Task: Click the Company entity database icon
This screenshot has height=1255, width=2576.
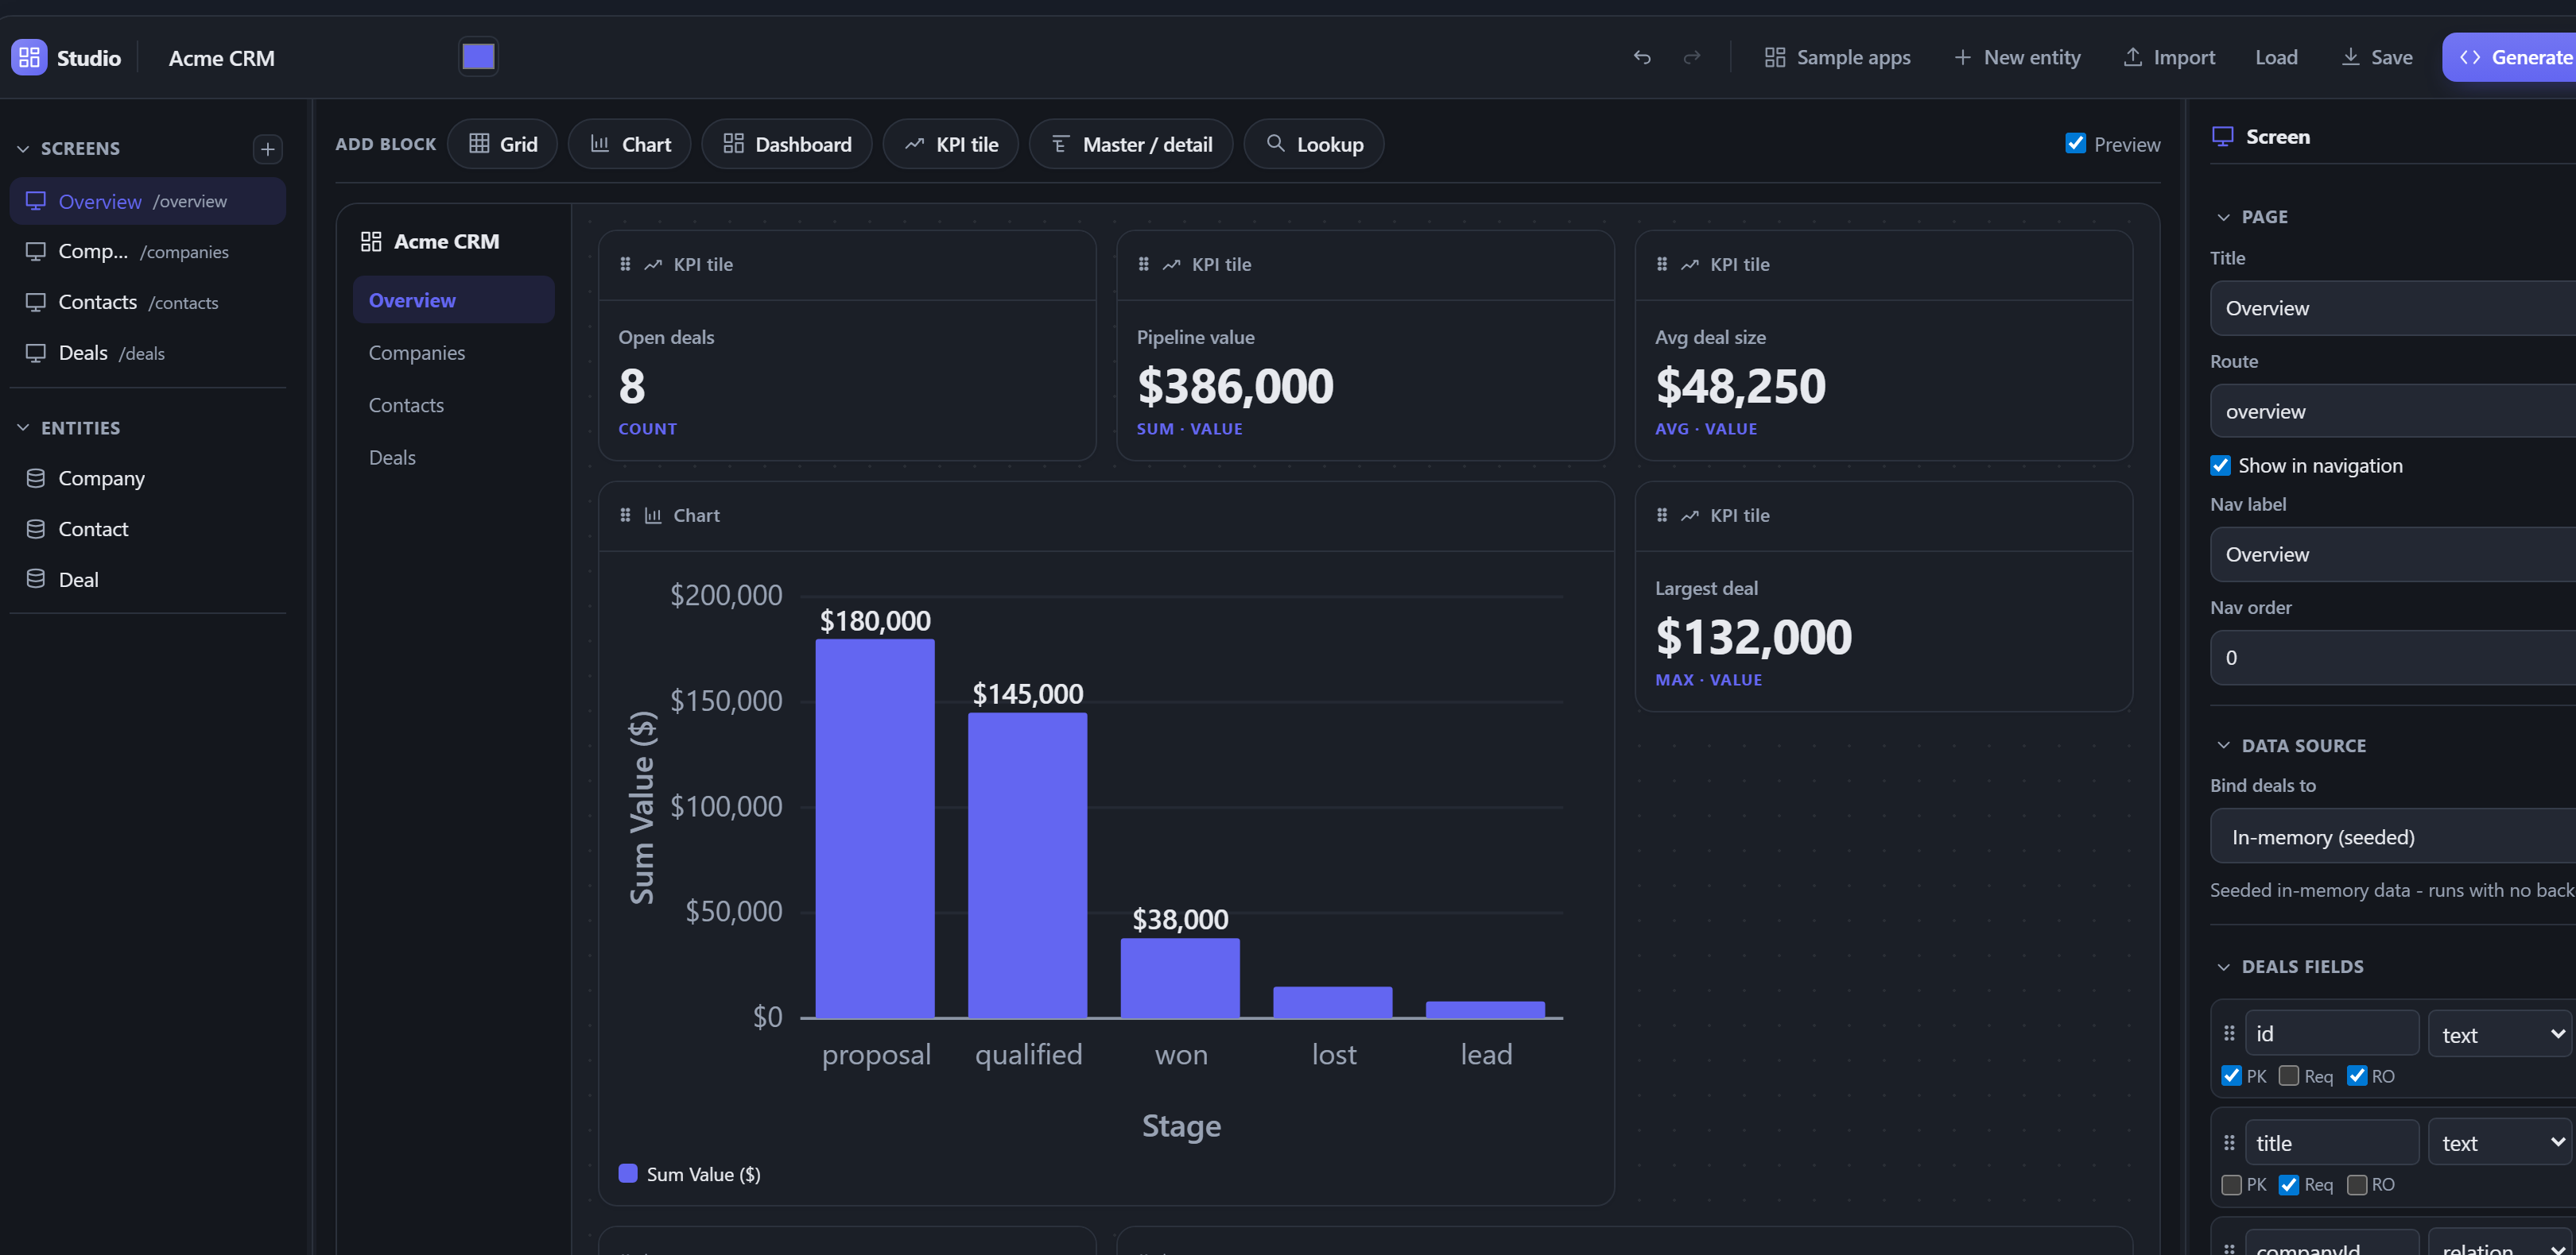Action: click(x=36, y=477)
